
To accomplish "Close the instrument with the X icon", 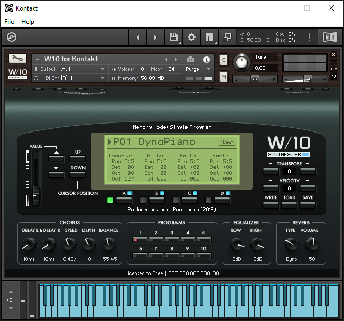I will pos(333,54).
